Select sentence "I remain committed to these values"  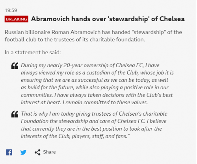(105, 102)
